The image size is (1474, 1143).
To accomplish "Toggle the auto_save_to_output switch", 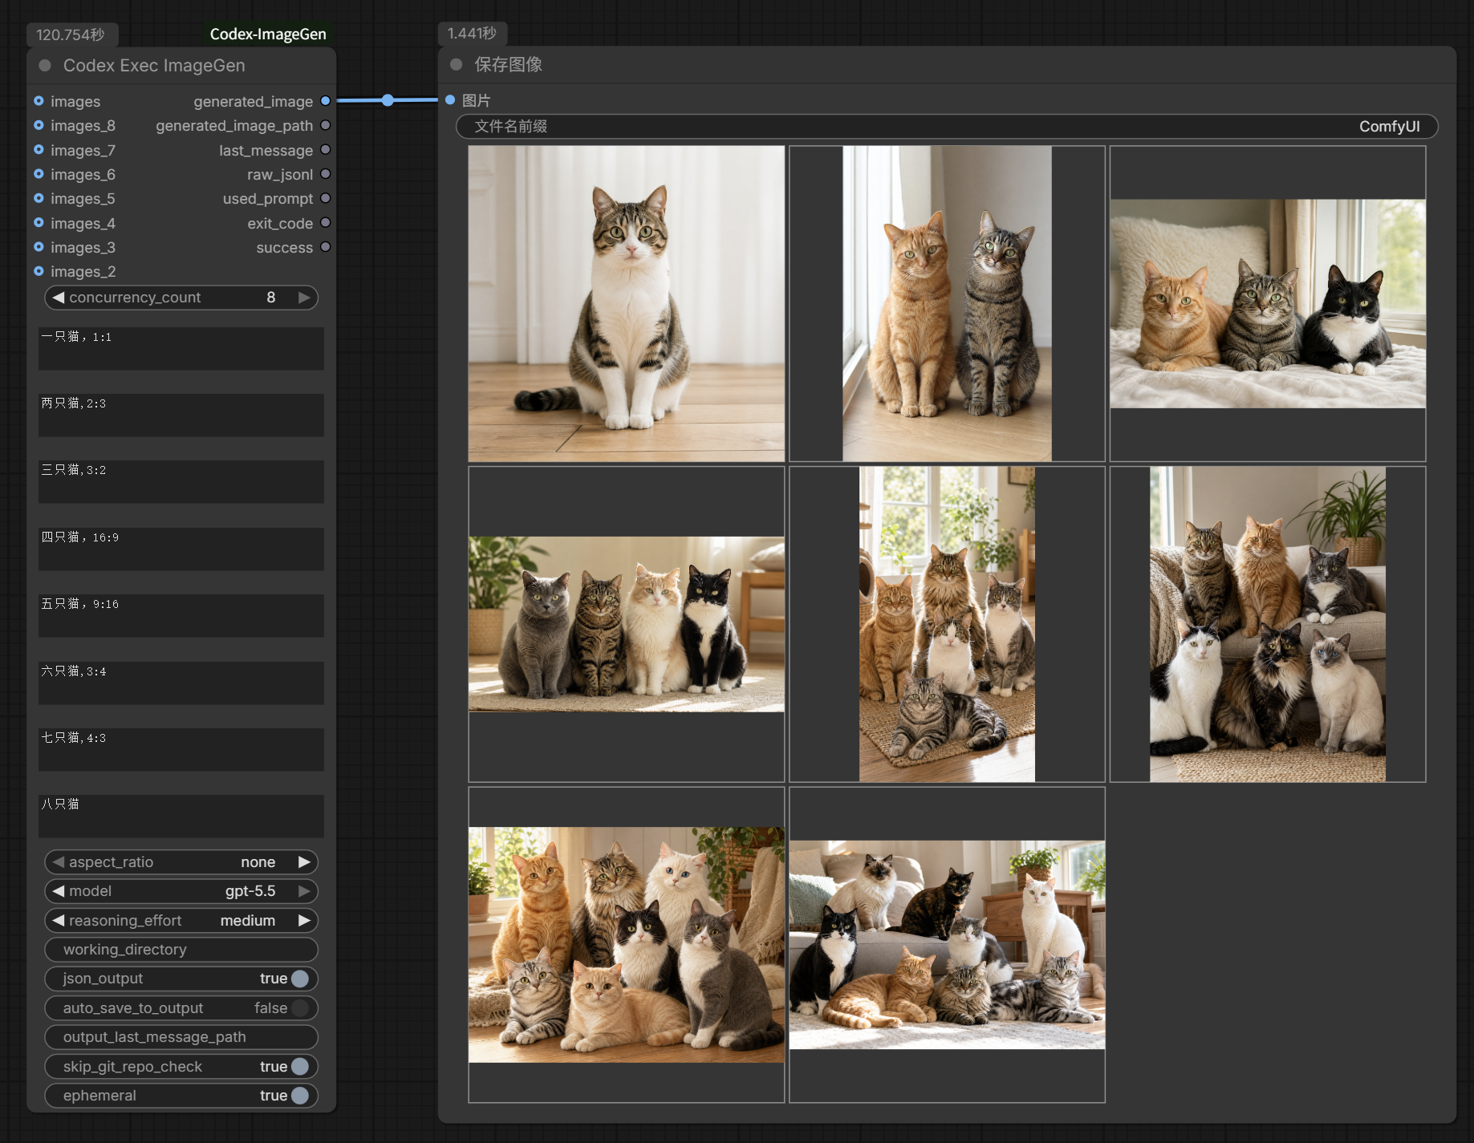I will click(300, 1008).
